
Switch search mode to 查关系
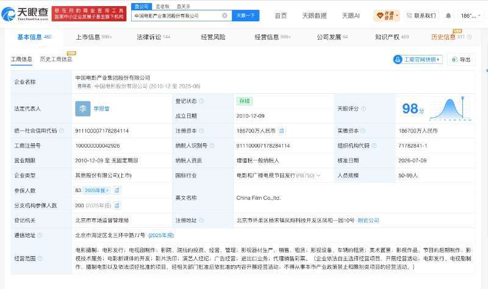(183, 6)
